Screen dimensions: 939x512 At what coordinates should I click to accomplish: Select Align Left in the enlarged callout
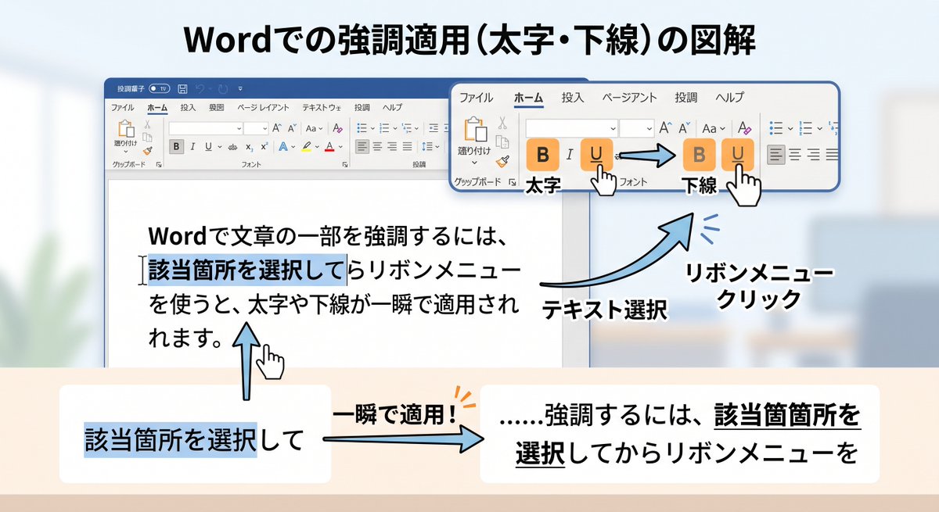[x=775, y=154]
